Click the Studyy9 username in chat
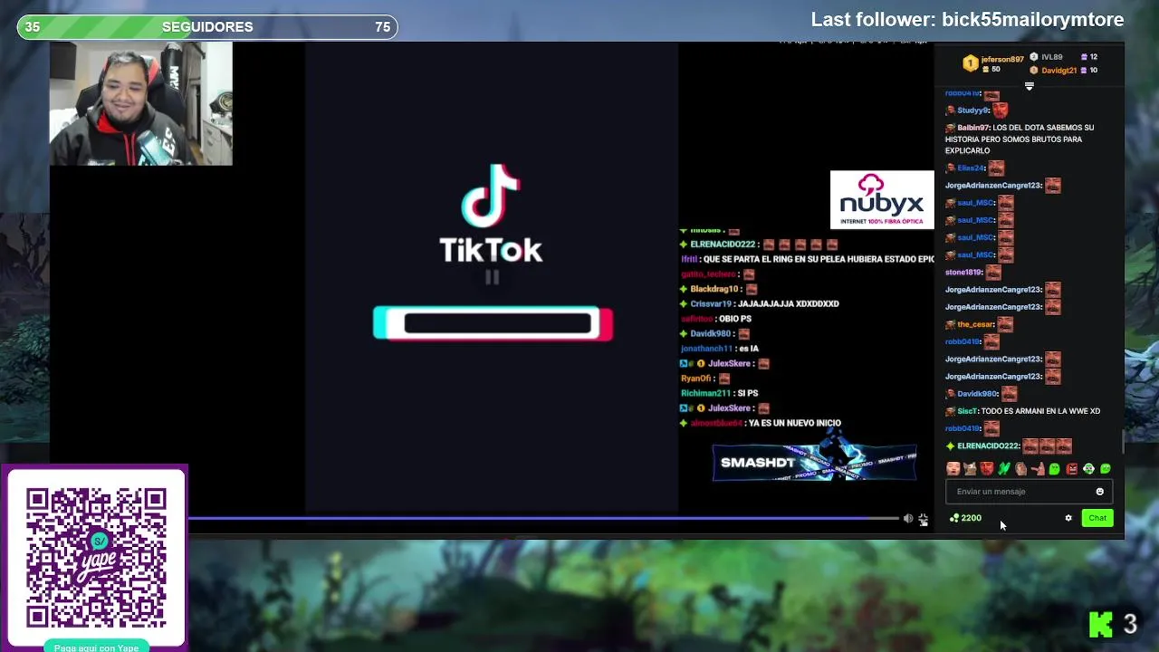Screen dimensions: 1159x652 click(973, 110)
